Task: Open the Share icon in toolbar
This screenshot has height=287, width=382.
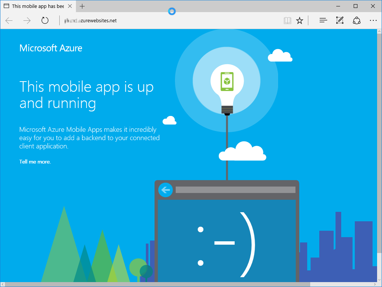Action: [x=357, y=20]
